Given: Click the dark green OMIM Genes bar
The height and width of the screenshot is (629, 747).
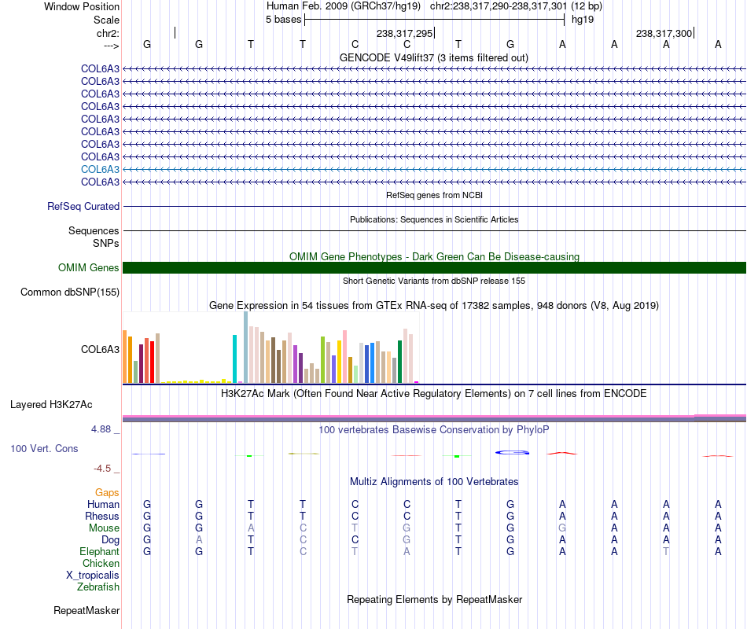Looking at the screenshot, I should coord(434,268).
